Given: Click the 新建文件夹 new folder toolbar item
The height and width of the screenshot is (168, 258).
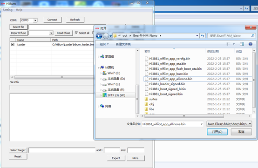Looking at the screenshot, I should [123, 44].
